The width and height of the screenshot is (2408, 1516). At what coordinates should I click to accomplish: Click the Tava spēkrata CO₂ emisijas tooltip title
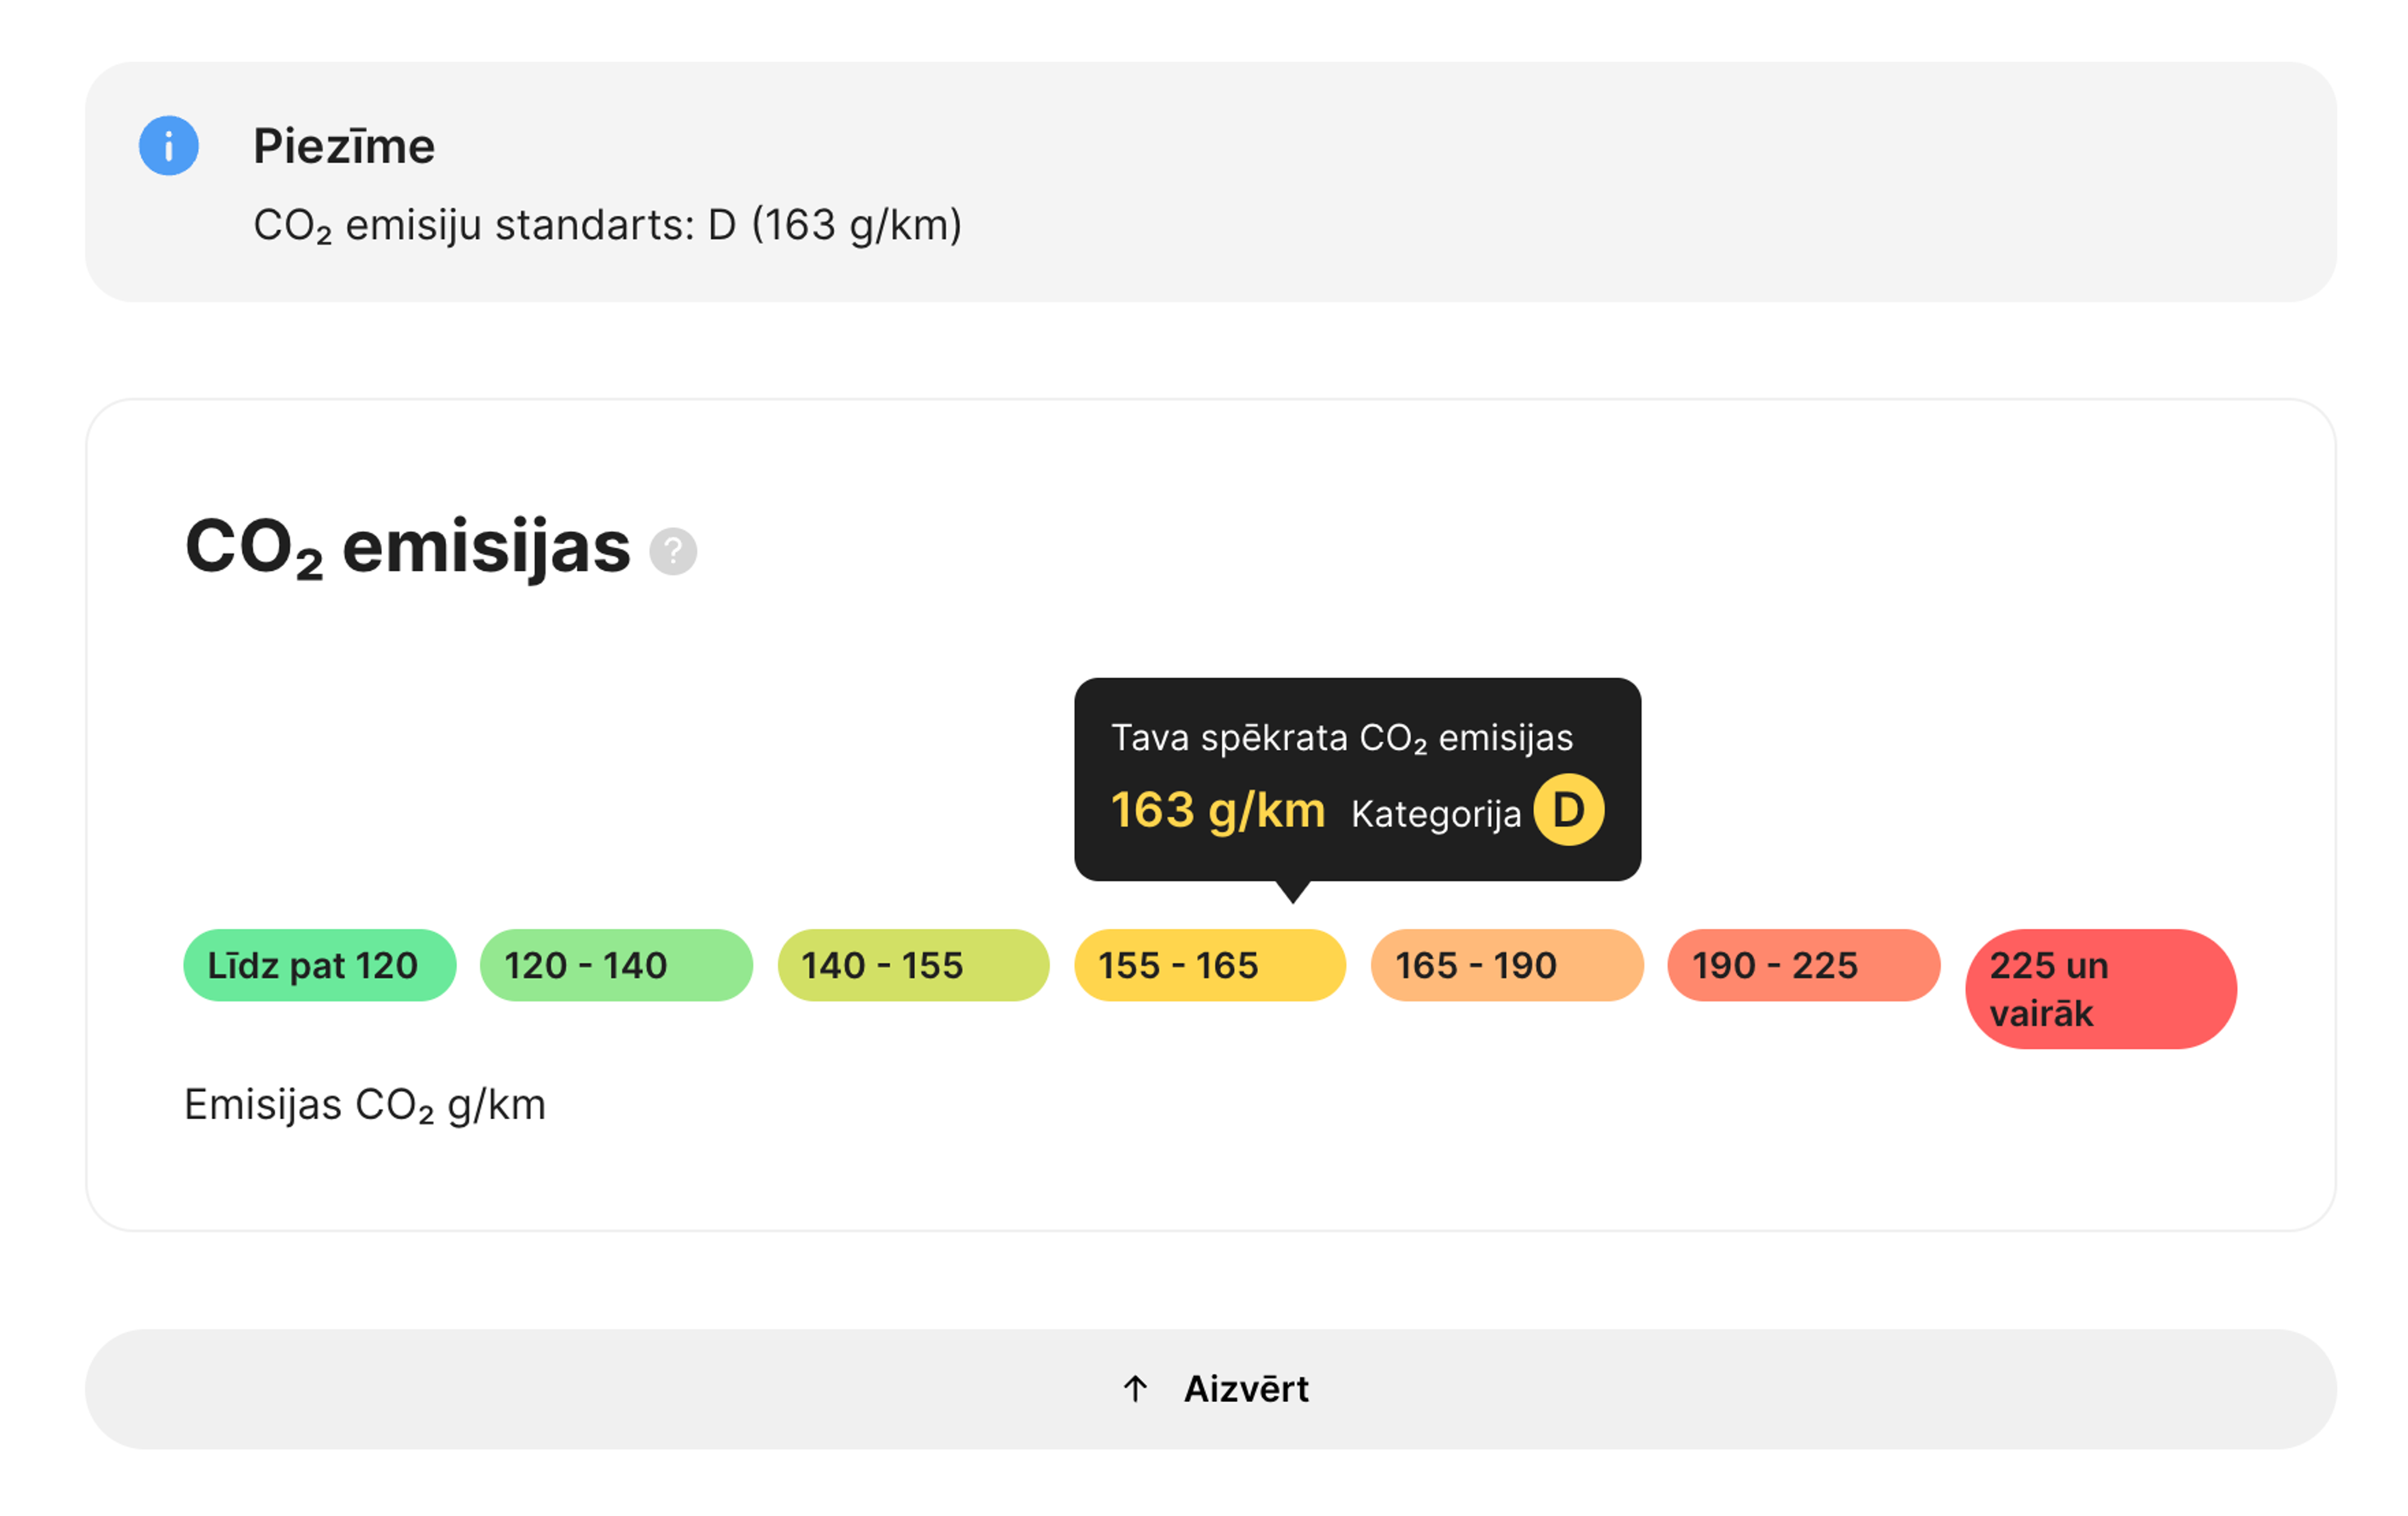point(1342,738)
